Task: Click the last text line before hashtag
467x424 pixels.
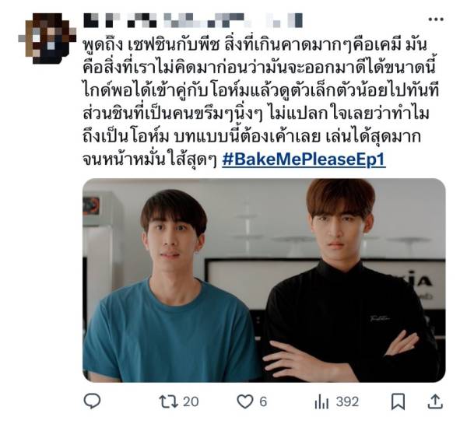Action: click(x=149, y=159)
